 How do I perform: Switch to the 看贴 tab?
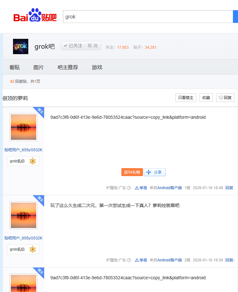[x=15, y=67]
